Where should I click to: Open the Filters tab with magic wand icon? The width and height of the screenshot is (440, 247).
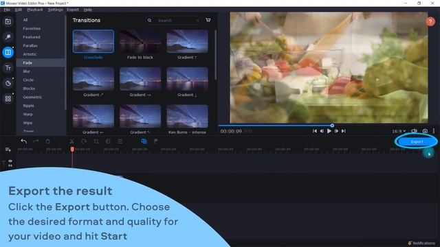point(8,36)
